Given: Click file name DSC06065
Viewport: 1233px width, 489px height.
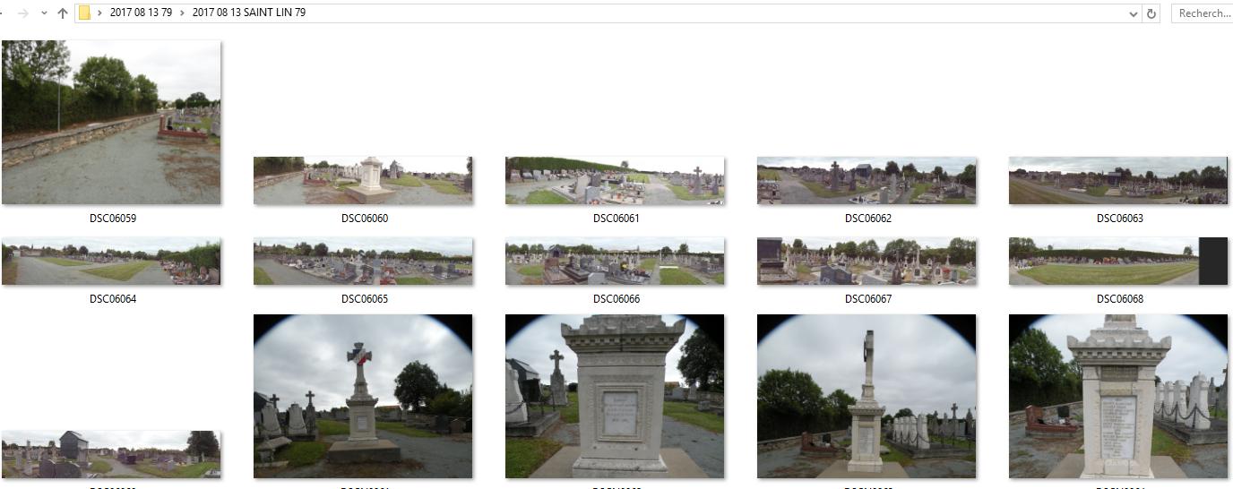Looking at the screenshot, I should click(365, 299).
